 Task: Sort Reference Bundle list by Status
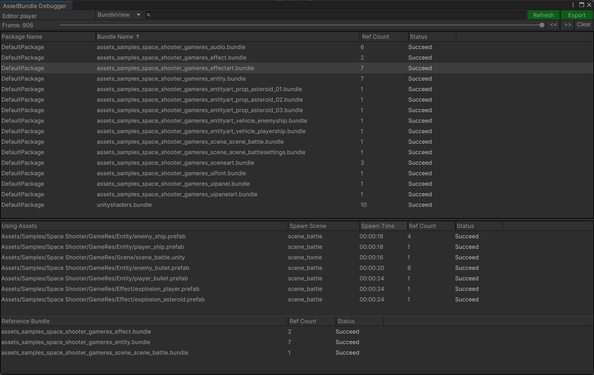point(359,321)
